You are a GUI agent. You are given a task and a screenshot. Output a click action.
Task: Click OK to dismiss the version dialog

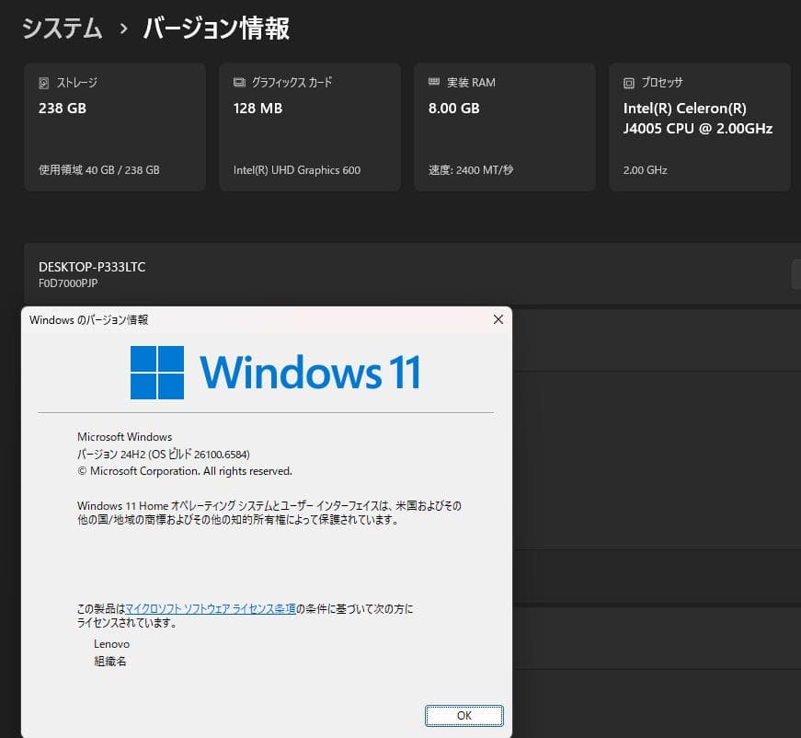tap(464, 715)
